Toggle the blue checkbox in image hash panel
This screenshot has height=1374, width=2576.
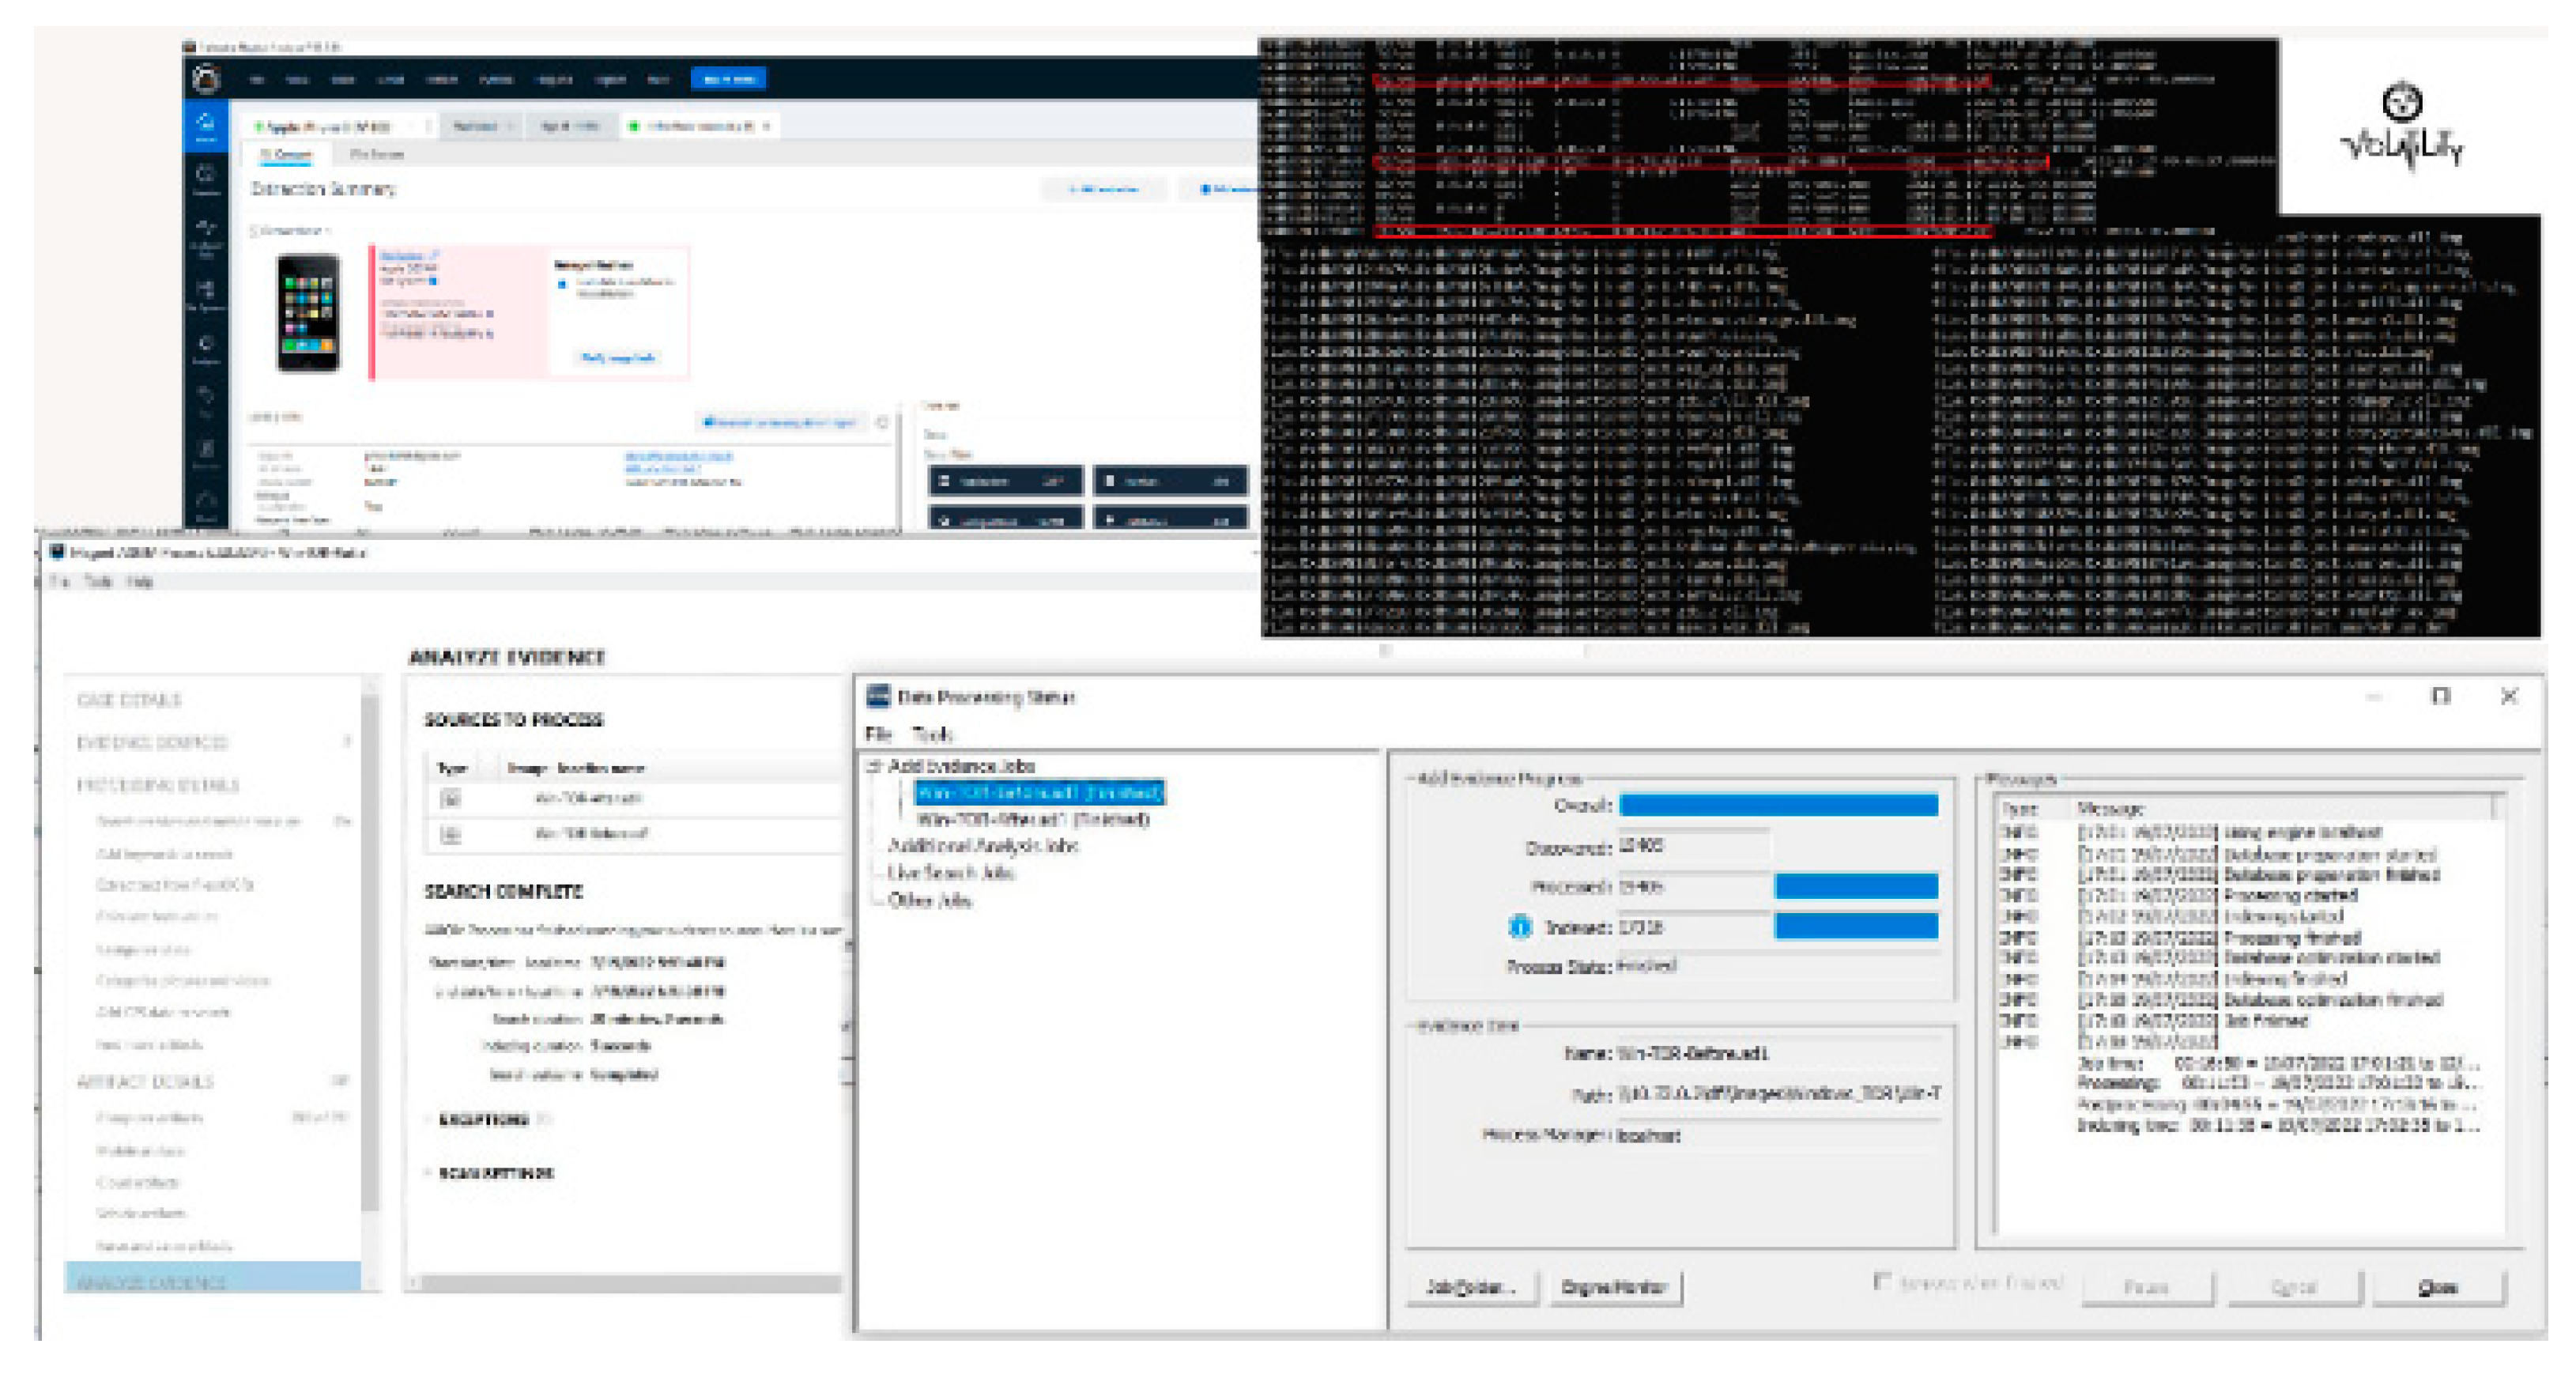pyautogui.click(x=562, y=285)
